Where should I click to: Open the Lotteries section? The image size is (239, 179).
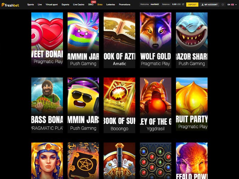(111, 4)
